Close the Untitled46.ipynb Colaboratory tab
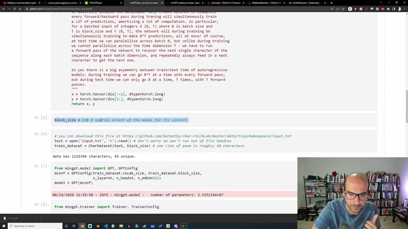This screenshot has height=229, width=408. click(x=325, y=3)
